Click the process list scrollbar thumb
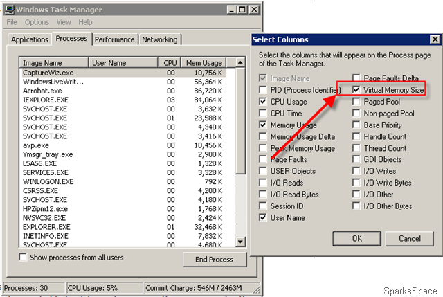This screenshot has height=297, width=443. point(240,120)
